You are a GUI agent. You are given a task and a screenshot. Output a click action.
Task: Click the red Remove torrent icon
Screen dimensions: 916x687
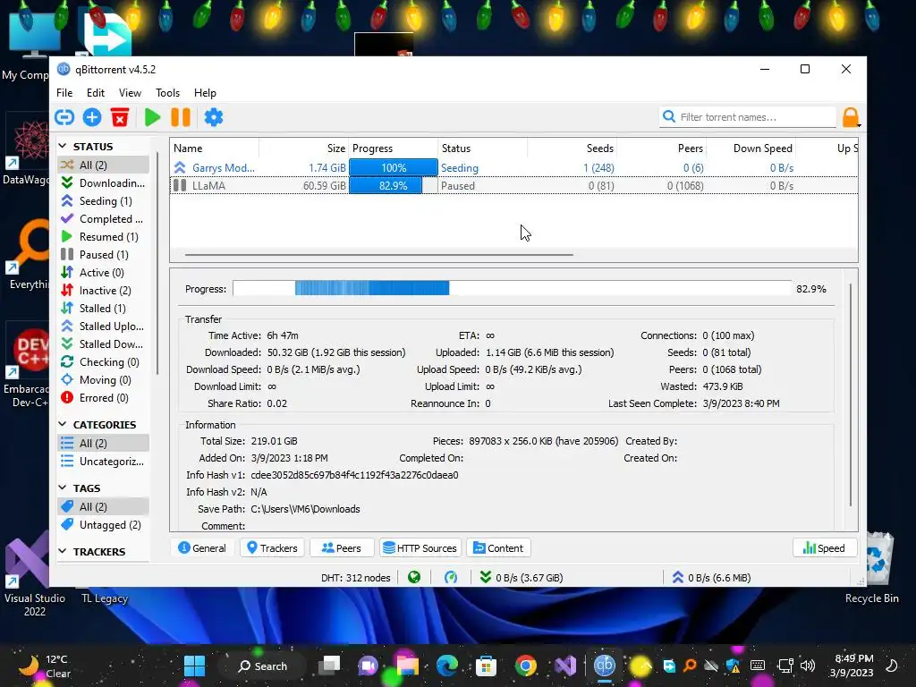tap(120, 117)
